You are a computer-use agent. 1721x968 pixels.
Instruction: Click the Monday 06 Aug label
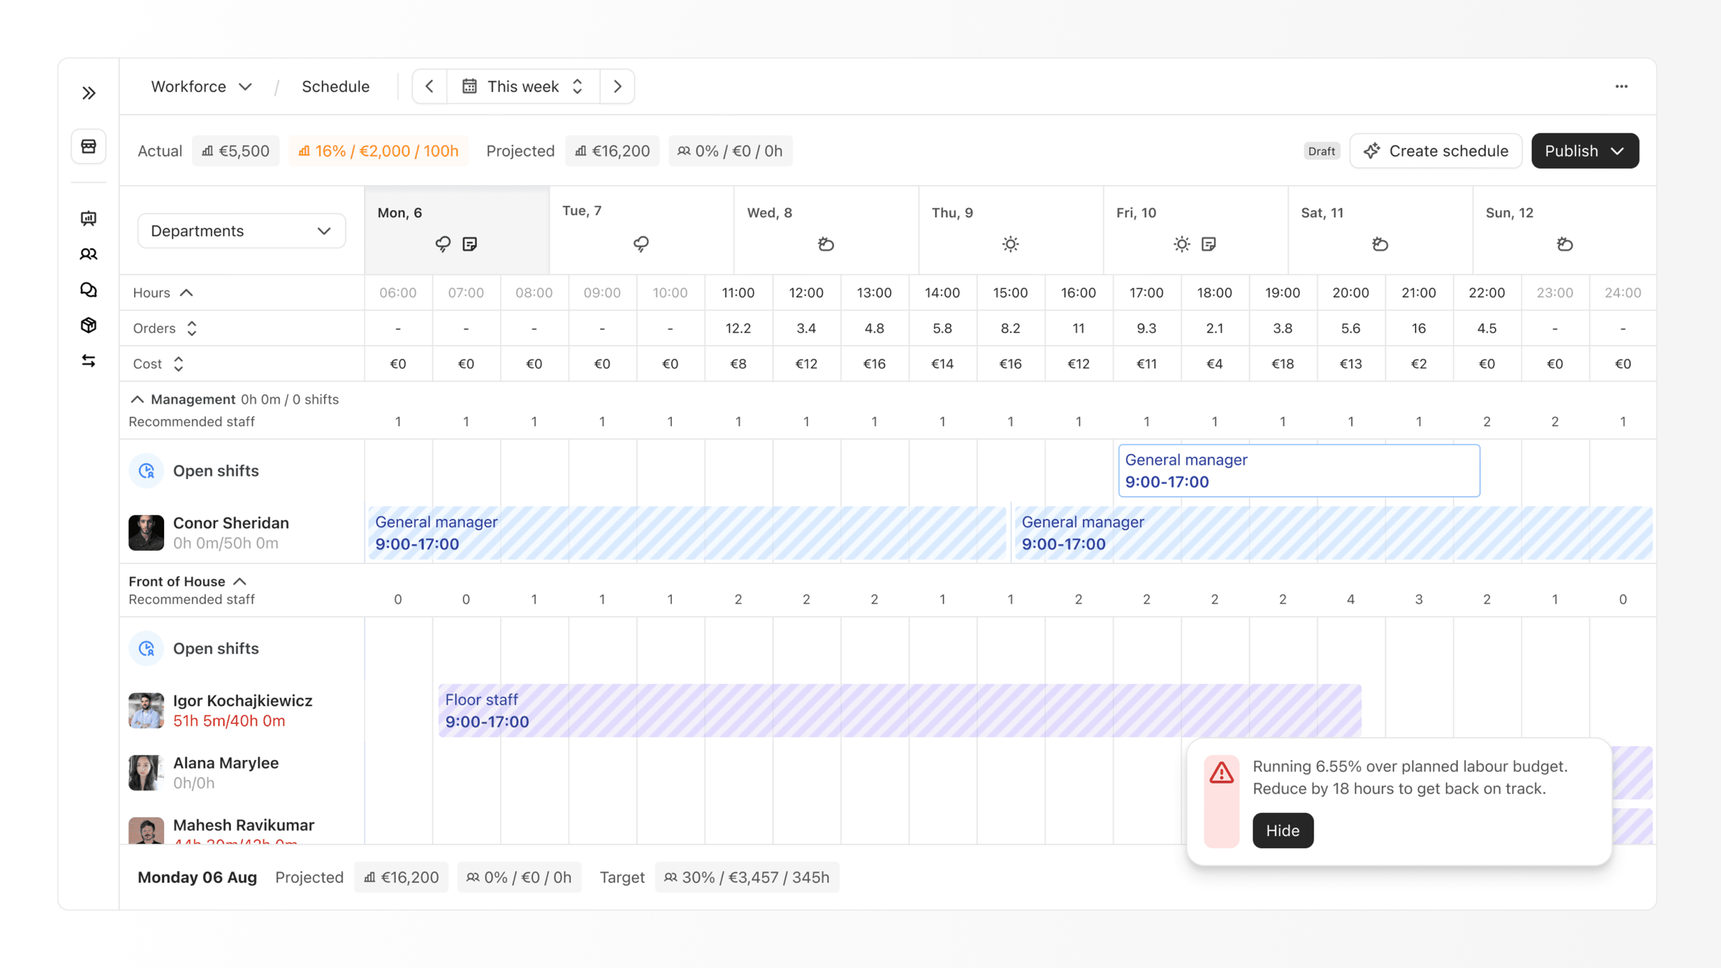pyautogui.click(x=197, y=878)
